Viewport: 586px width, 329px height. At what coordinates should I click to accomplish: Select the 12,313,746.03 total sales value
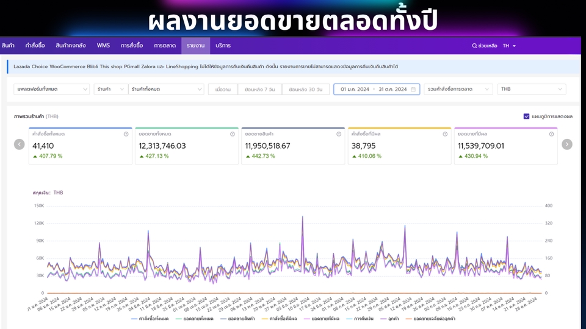[x=162, y=146]
